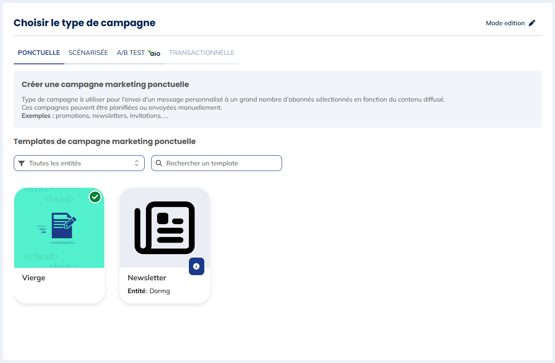Screen dimensions: 555x363
Task: Click the Mode edition link
Action: 505,23
